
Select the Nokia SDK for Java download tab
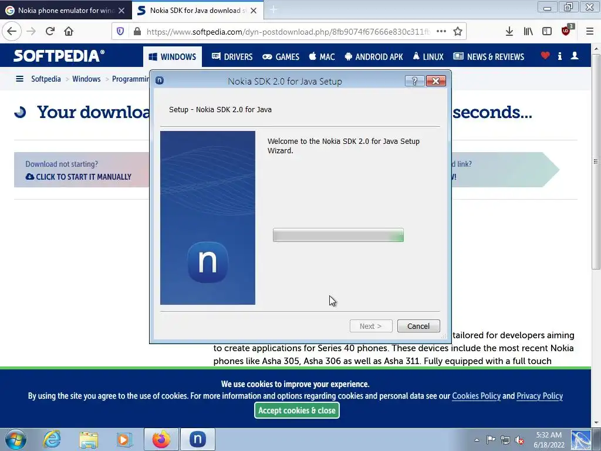pyautogui.click(x=198, y=11)
